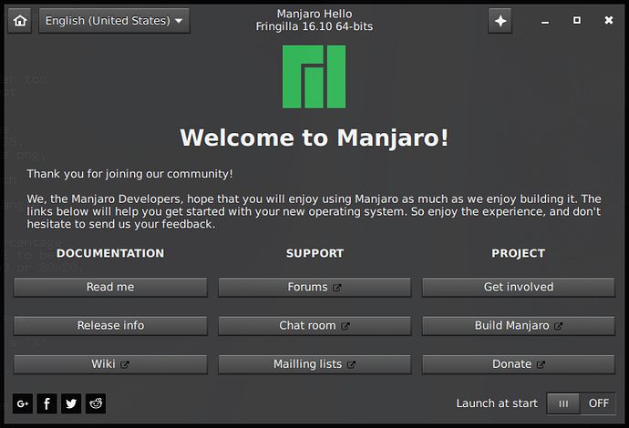Click the Manjaro green logo
Image resolution: width=629 pixels, height=428 pixels.
tap(314, 76)
